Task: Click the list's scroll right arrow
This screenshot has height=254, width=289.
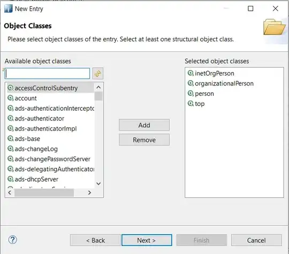Action: coord(89,193)
